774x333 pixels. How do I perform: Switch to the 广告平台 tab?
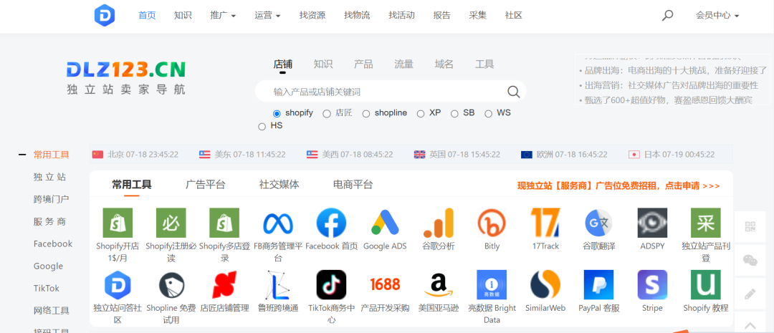click(206, 185)
